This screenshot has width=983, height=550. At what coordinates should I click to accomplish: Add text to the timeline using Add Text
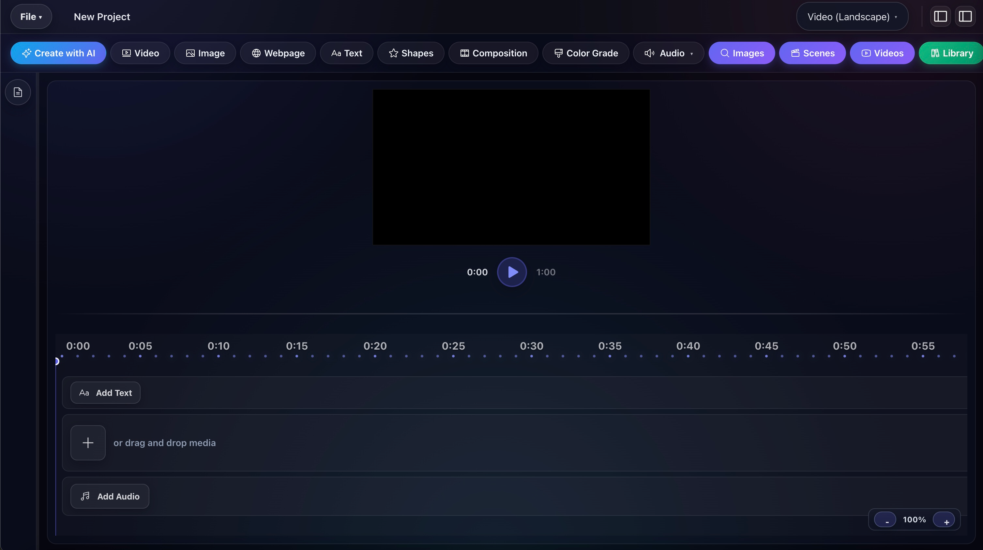pyautogui.click(x=105, y=393)
